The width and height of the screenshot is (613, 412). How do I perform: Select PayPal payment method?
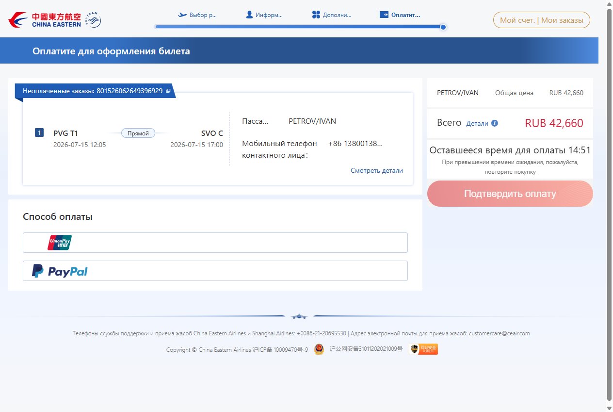pyautogui.click(x=215, y=271)
